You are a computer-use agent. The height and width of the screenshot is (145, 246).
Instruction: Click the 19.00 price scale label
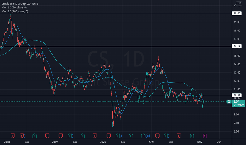tap(237, 22)
